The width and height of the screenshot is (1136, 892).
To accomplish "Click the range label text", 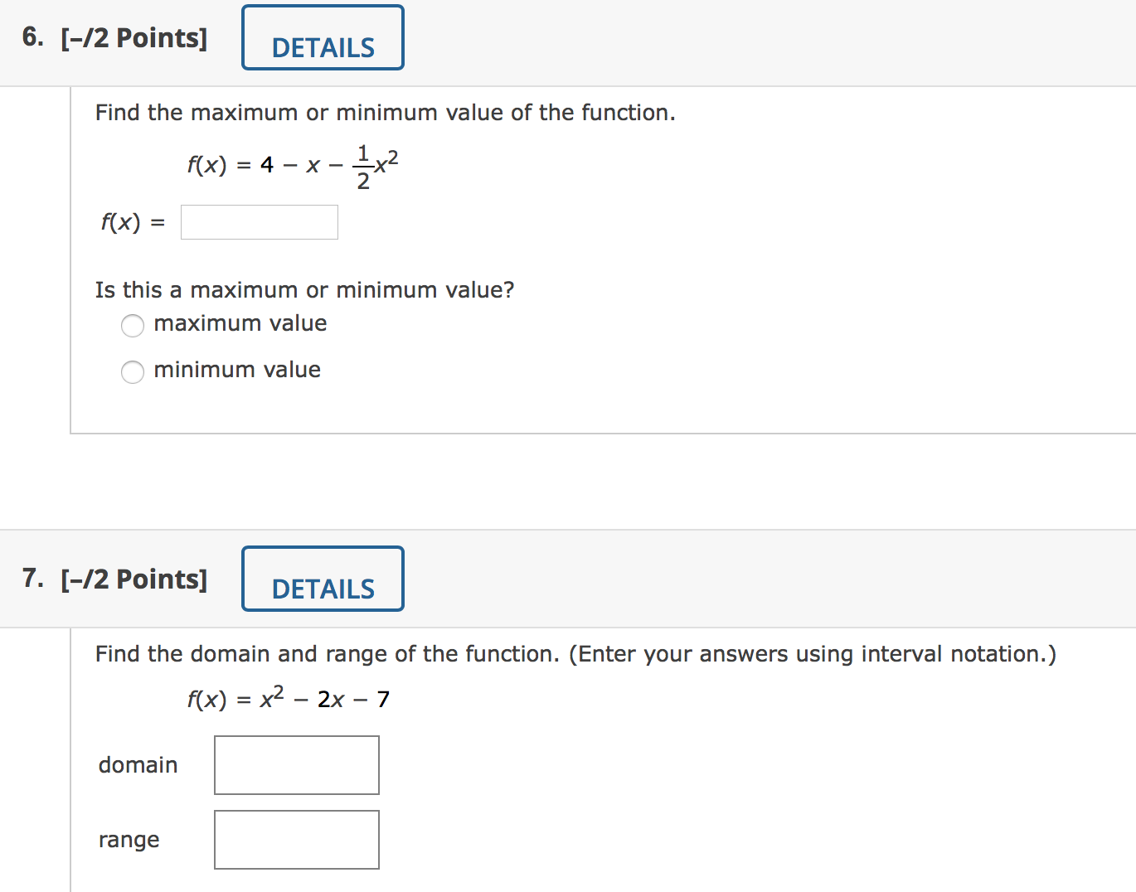I will coord(129,839).
